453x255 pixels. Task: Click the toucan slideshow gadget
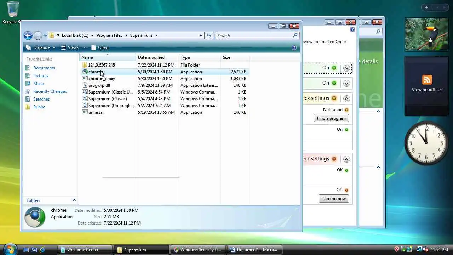click(x=426, y=34)
